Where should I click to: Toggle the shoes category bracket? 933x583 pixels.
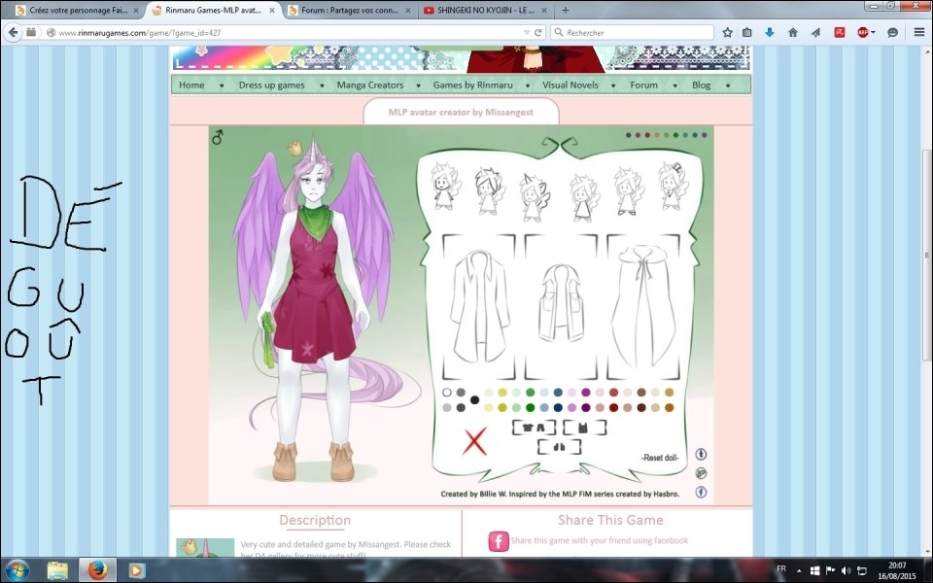pos(559,447)
